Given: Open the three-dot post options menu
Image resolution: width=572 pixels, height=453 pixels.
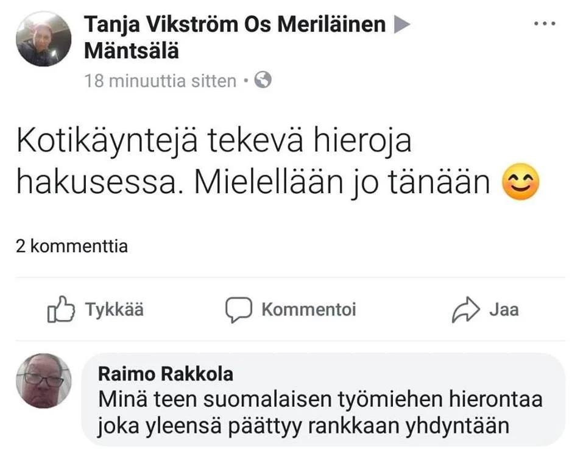Looking at the screenshot, I should tap(544, 23).
